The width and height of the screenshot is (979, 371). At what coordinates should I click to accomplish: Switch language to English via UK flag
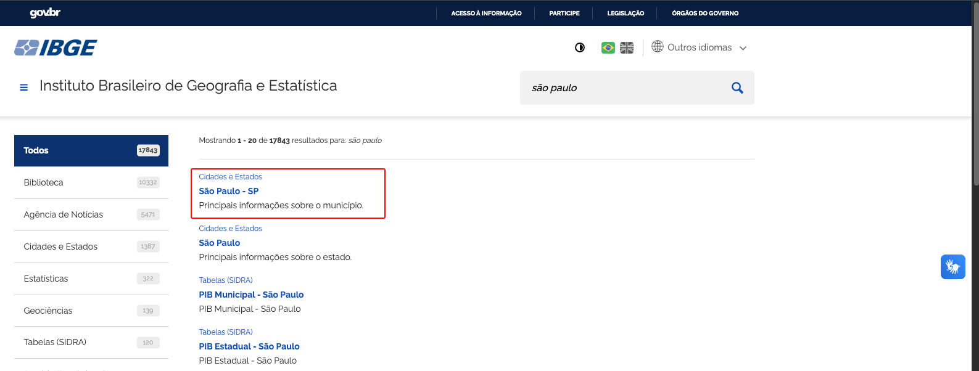[x=627, y=47]
